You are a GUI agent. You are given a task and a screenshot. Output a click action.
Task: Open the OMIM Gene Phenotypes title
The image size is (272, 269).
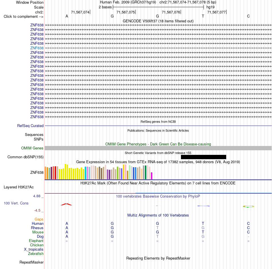[x=158, y=144]
